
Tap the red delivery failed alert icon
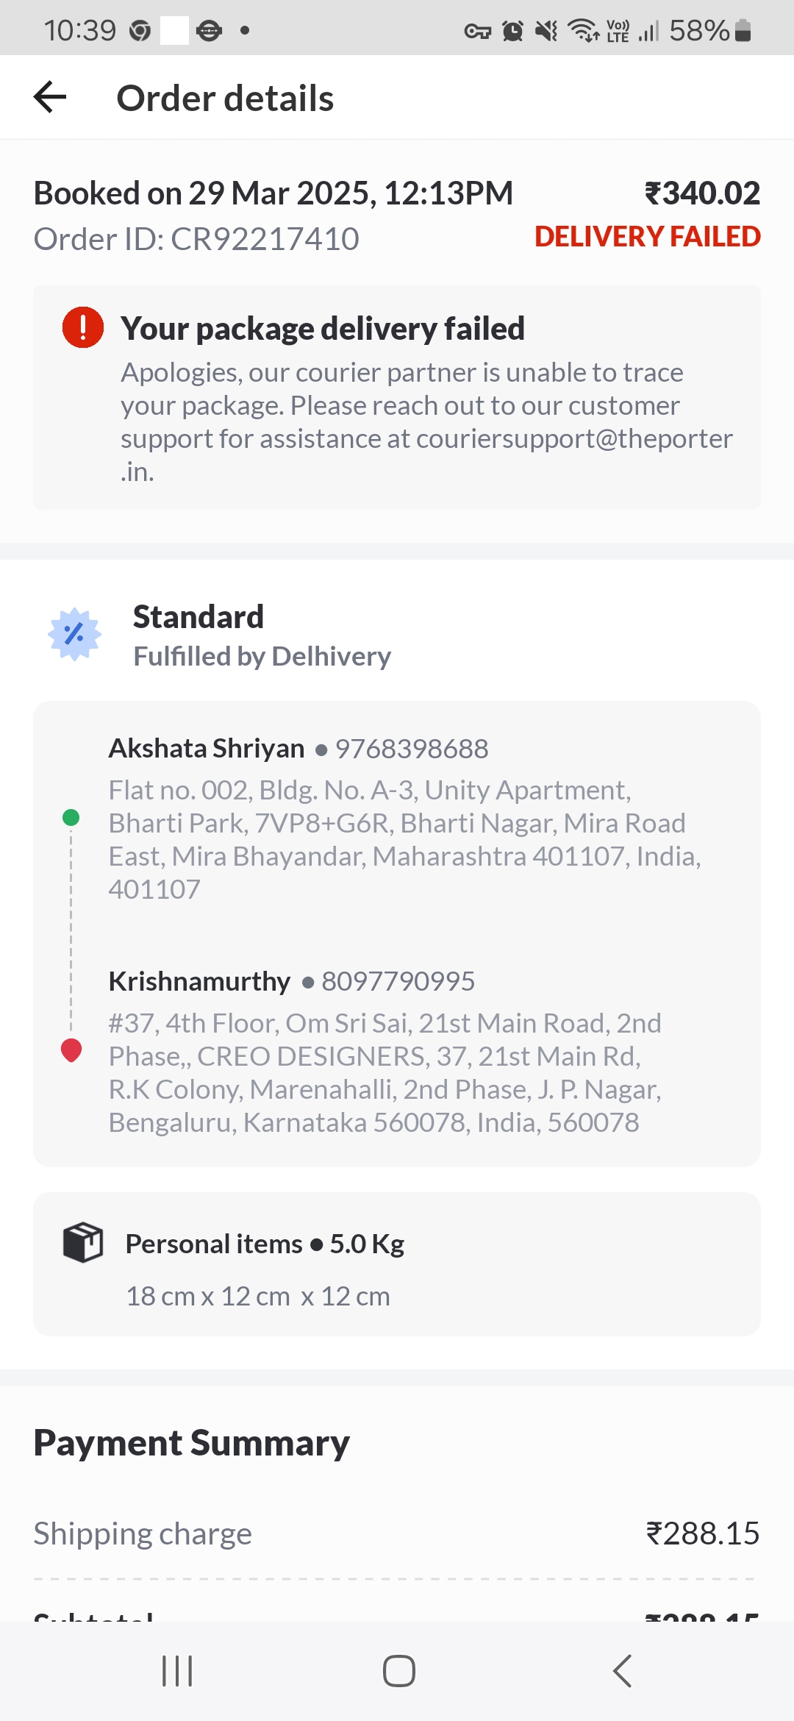(x=83, y=327)
